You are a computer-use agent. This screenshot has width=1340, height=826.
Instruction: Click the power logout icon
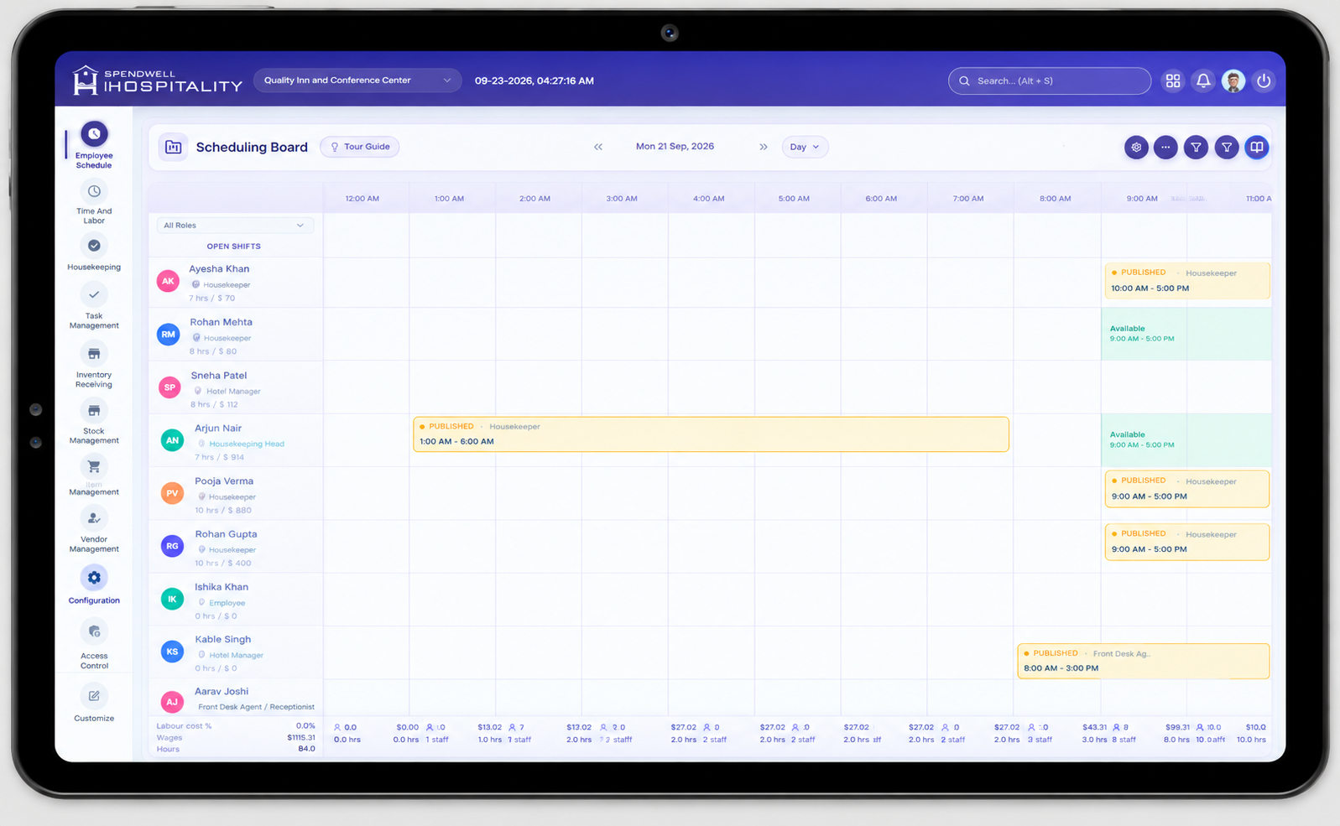tap(1264, 81)
